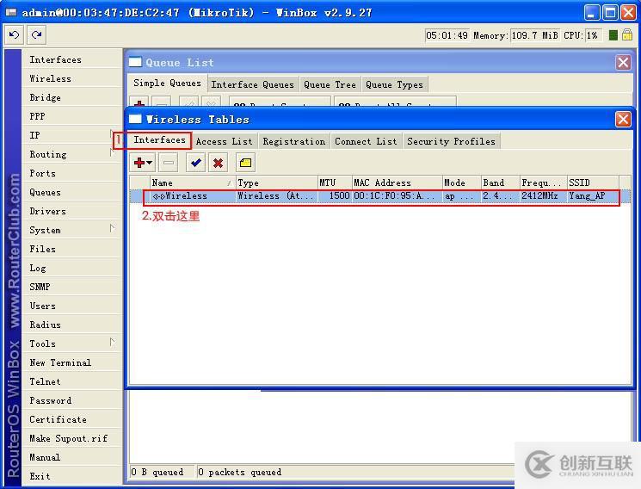Viewport: 641px width, 489px height.
Task: Open Bridge in the left menu
Action: [72, 97]
